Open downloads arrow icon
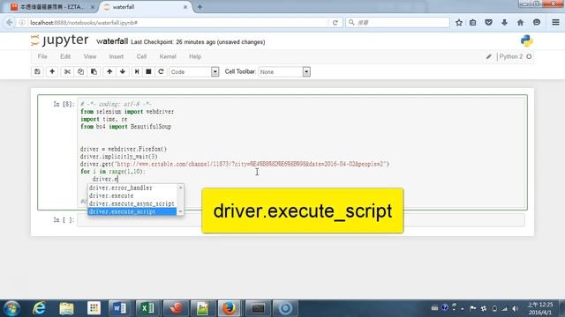This screenshot has width=565, height=317. [x=504, y=23]
